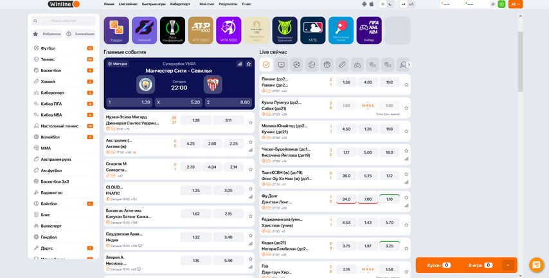549x278 pixels.
Task: Open the Быстрые игры menu
Action: pos(154,5)
